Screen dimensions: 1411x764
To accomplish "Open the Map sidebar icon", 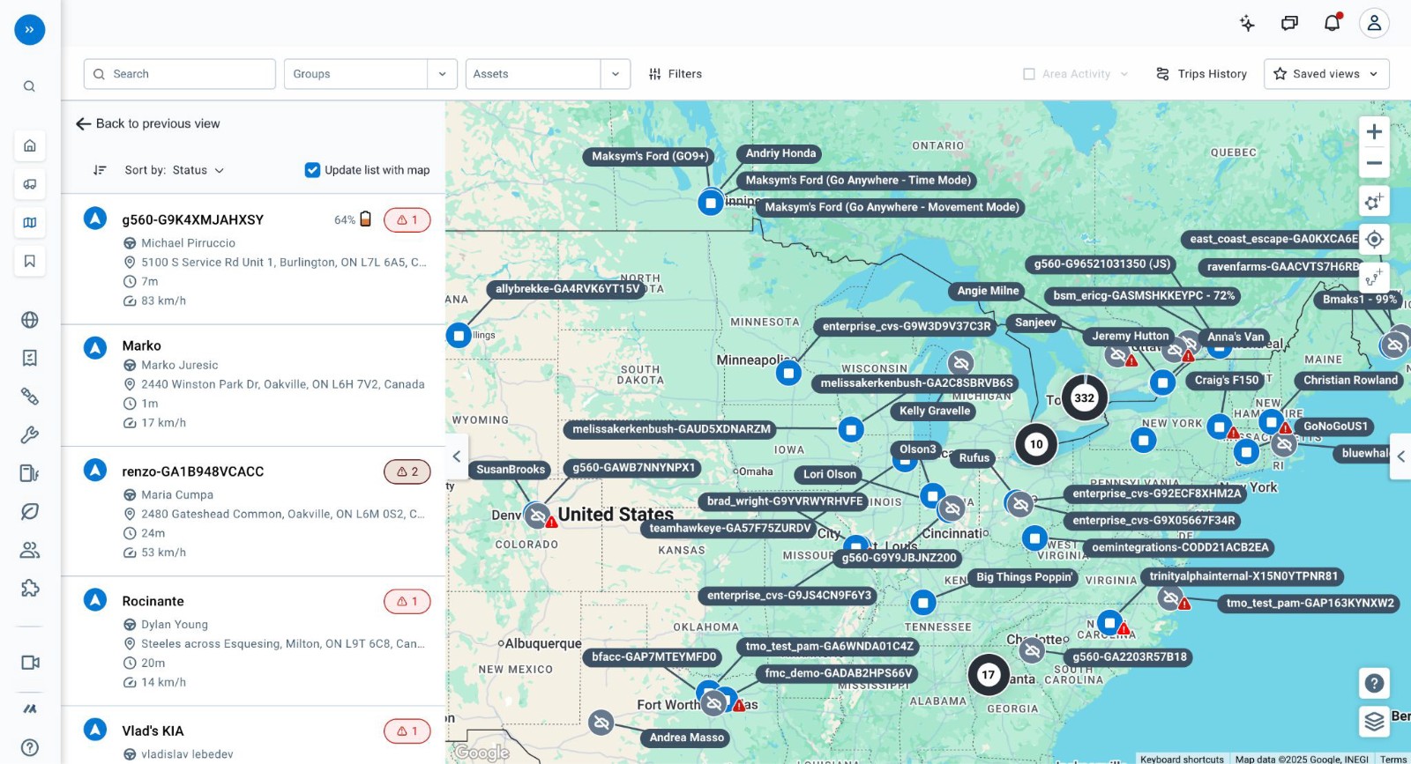I will (30, 223).
